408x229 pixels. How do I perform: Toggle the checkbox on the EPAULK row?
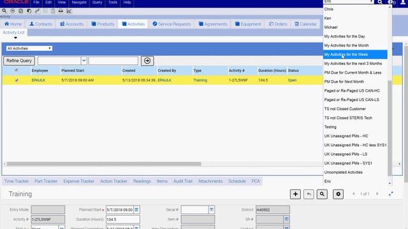coord(17,80)
